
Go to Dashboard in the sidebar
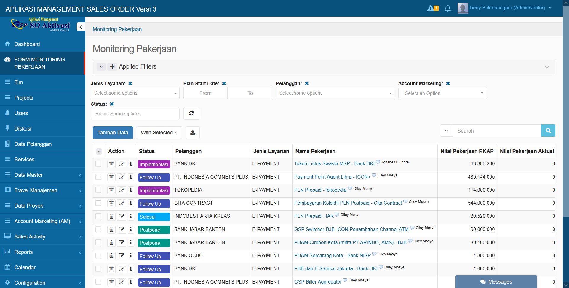(x=43, y=44)
